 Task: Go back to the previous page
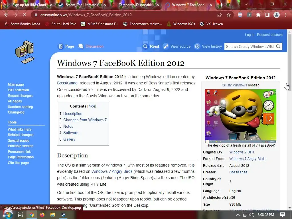pos(6,15)
